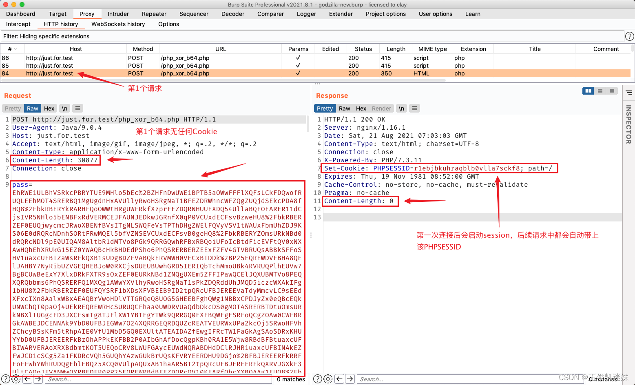Select side-by-side request/response layout icon
Viewport: 635px width, 385px height.
(x=588, y=91)
